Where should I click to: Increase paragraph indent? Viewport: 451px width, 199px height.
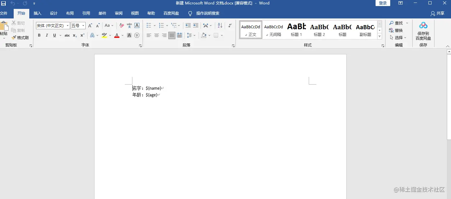click(196, 25)
